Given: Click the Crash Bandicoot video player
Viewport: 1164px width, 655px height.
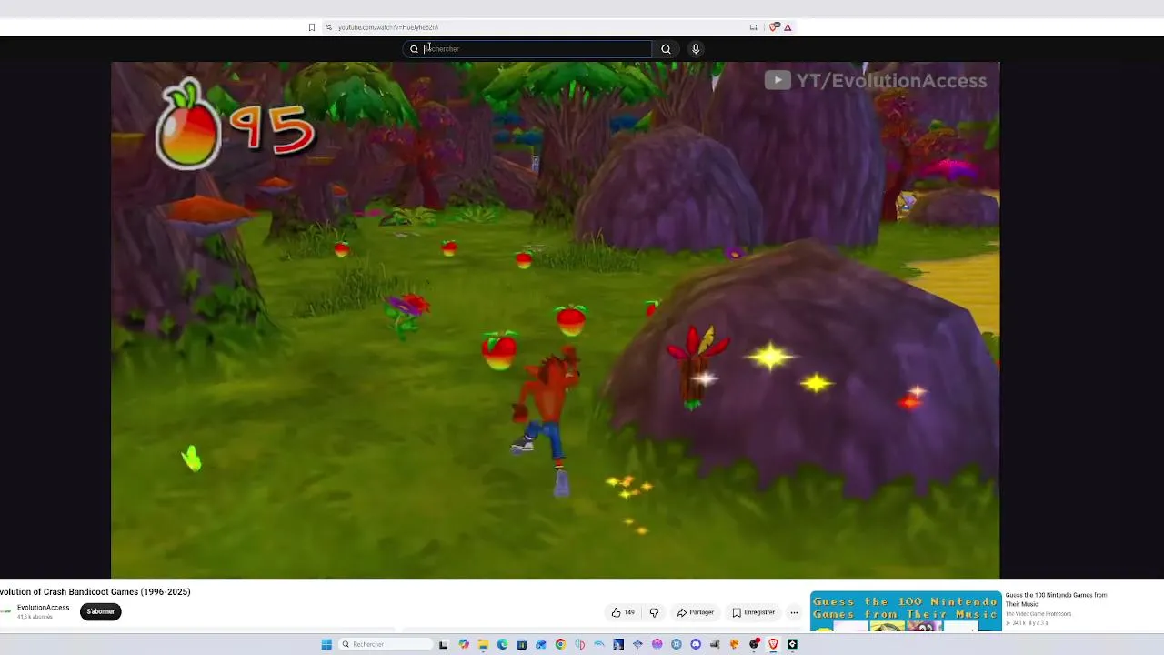Looking at the screenshot, I should [x=555, y=320].
